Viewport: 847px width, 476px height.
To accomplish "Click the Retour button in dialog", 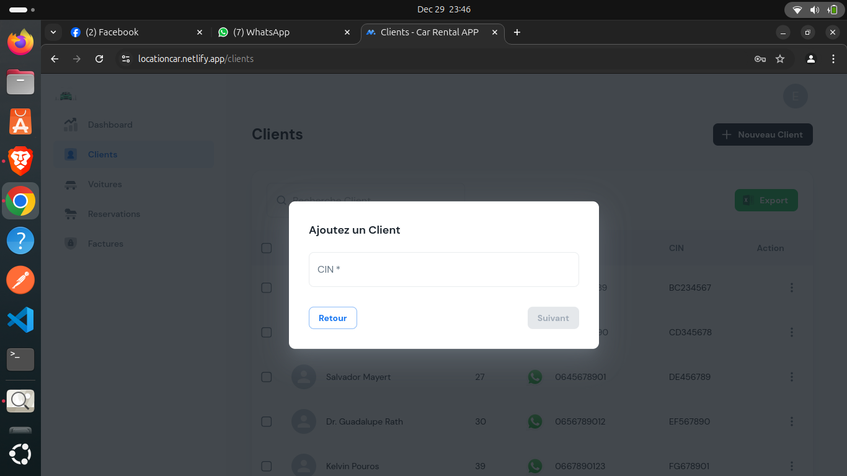I will 333,318.
